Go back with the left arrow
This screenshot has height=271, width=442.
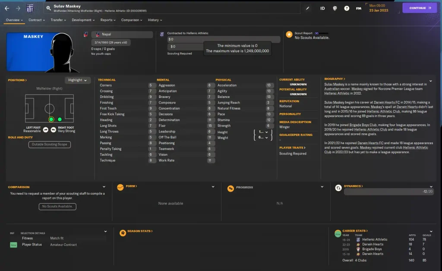7,9
